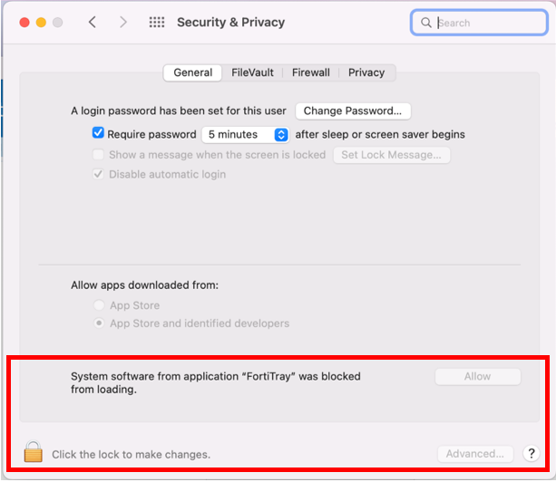Switch to the FileVault tab
Image resolution: width=556 pixels, height=482 pixels.
[252, 72]
